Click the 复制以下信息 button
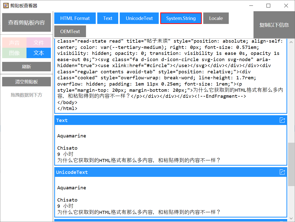 point(274,25)
